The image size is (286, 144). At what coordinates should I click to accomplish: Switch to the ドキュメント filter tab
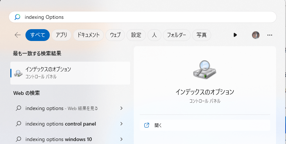click(88, 35)
